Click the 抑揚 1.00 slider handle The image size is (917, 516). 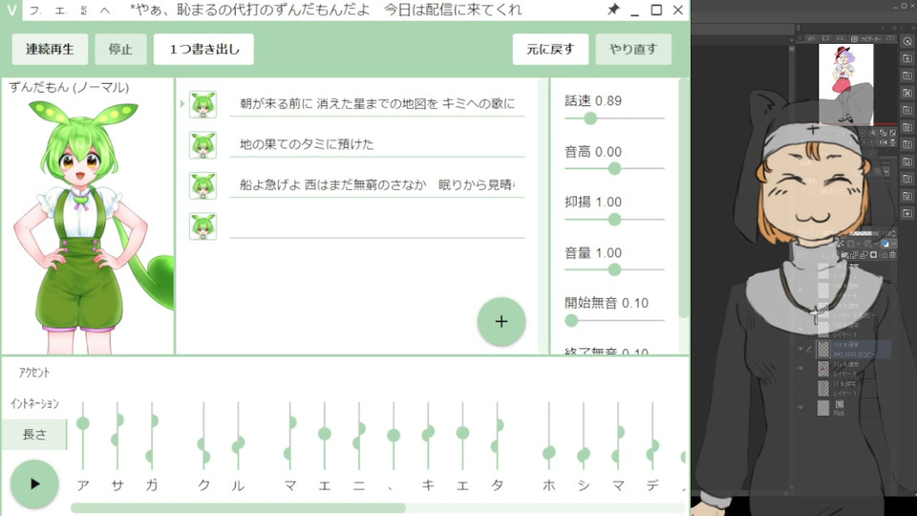coord(614,220)
